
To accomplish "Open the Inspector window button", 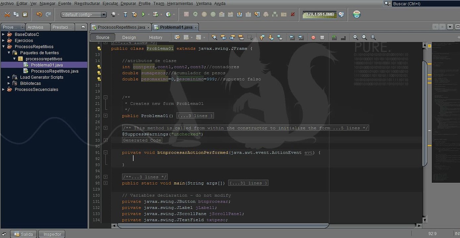I will click(x=52, y=234).
